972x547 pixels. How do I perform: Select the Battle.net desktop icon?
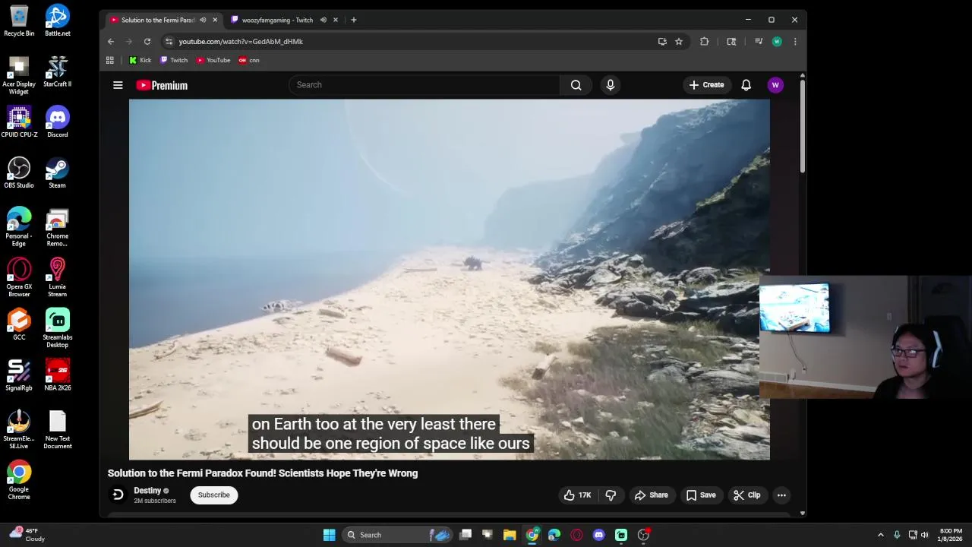[57, 21]
